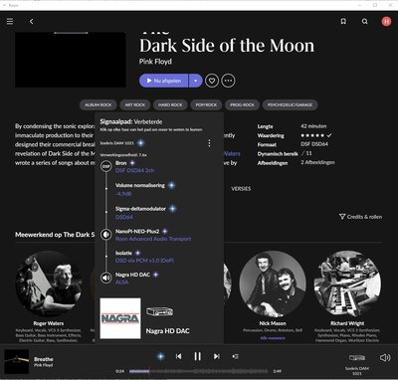Select the PROG-ROCK genre tag
Screen dimensions: 398x380
click(242, 104)
